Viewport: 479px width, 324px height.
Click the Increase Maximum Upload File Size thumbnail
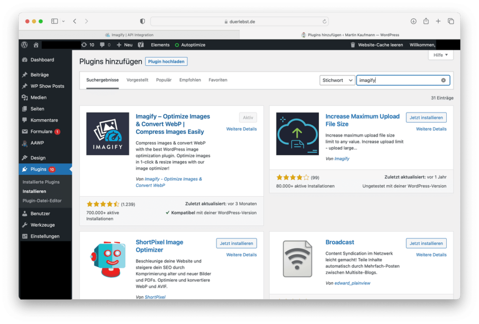297,133
